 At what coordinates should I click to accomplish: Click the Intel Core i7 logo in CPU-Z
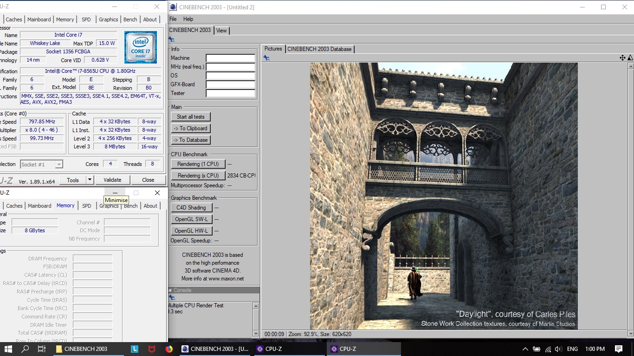(x=141, y=47)
